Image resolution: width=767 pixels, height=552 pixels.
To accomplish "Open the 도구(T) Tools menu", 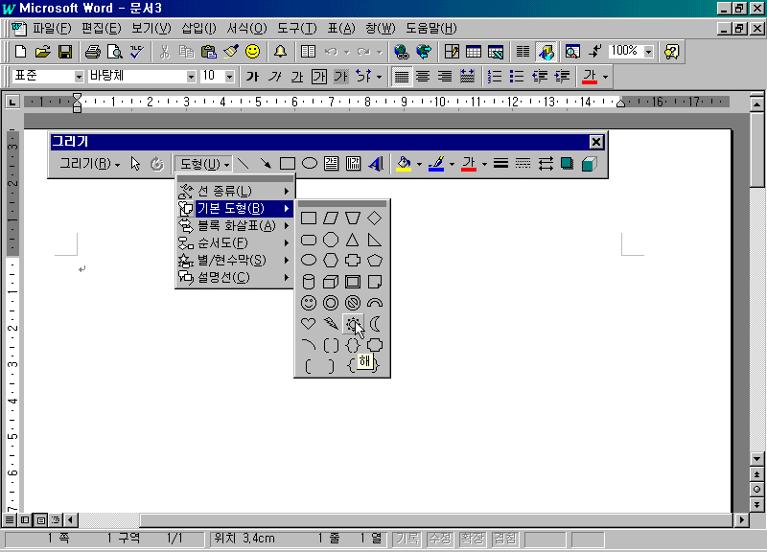I will 297,29.
